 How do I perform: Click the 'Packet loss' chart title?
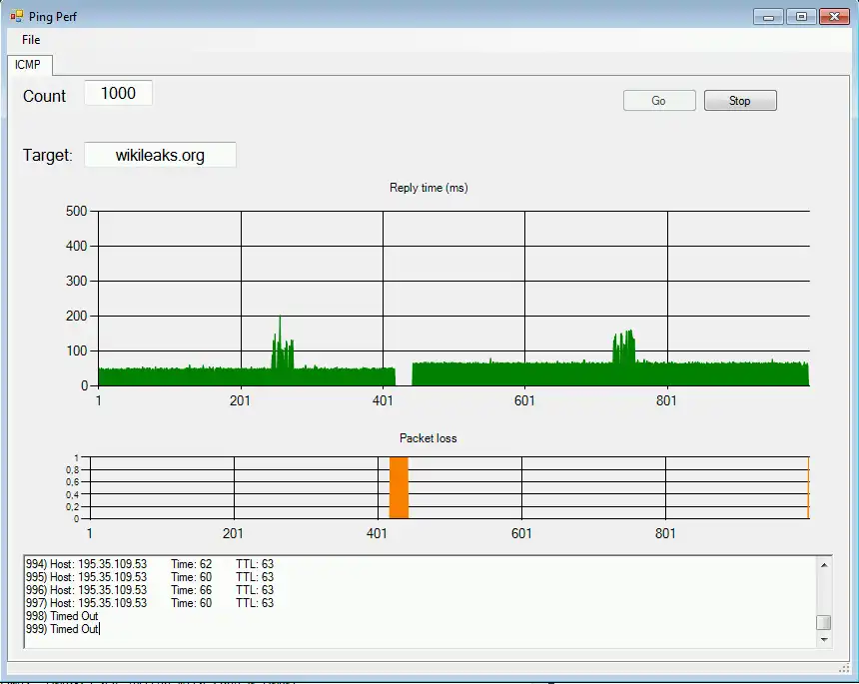pos(428,438)
